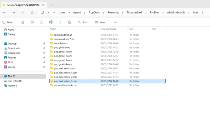Image resolution: width=210 pixels, height=120 pixels.
Task: Click the Cut scissors icon
Action: coord(23,22)
